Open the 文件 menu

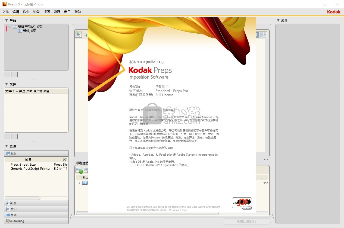pos(5,12)
